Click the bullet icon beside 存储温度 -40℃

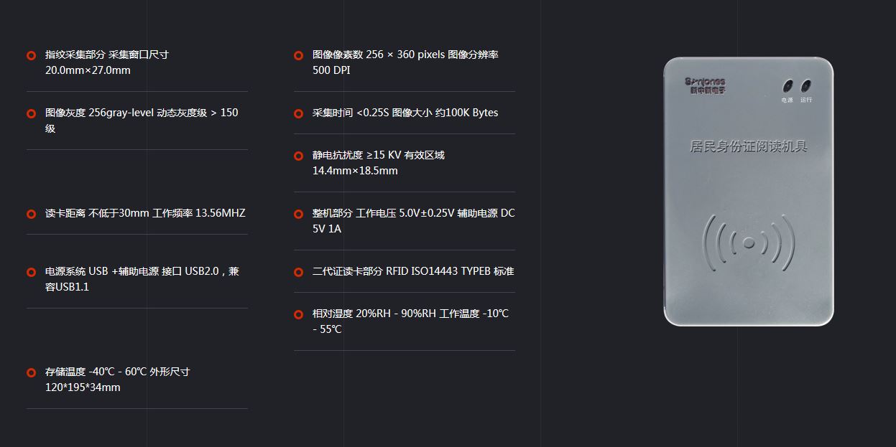tap(31, 372)
